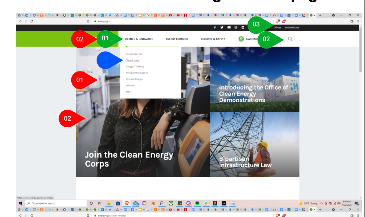Click the Cortana circle on taskbar
The image size is (365, 217).
coord(91,203)
